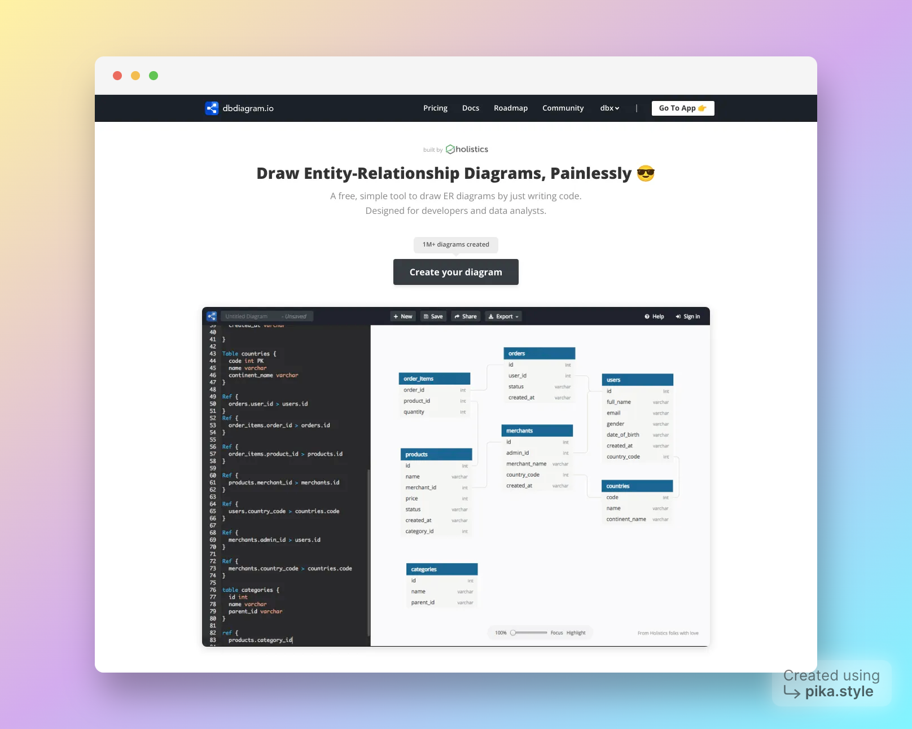Toggle the Focus option below the diagram

(x=556, y=633)
